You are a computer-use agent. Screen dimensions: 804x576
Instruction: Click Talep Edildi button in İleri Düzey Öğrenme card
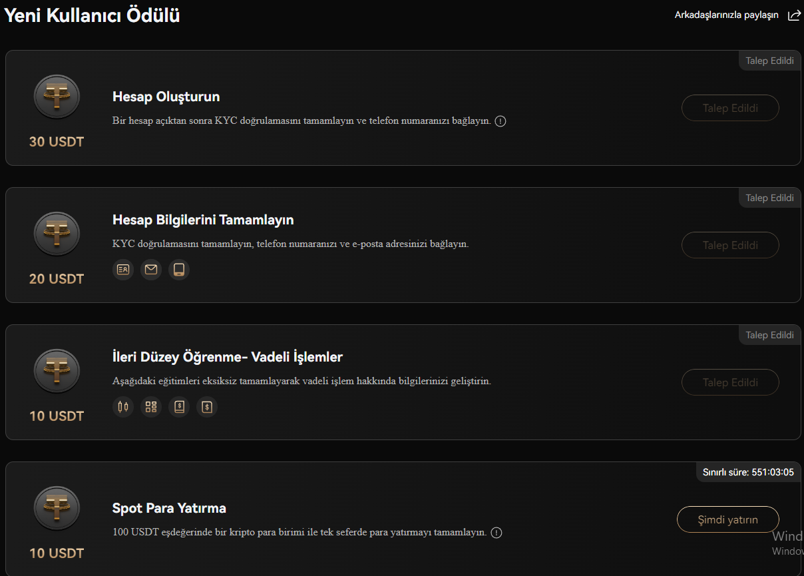pyautogui.click(x=730, y=382)
